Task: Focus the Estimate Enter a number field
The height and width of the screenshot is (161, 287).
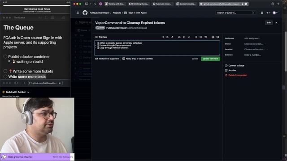Action: point(252,55)
